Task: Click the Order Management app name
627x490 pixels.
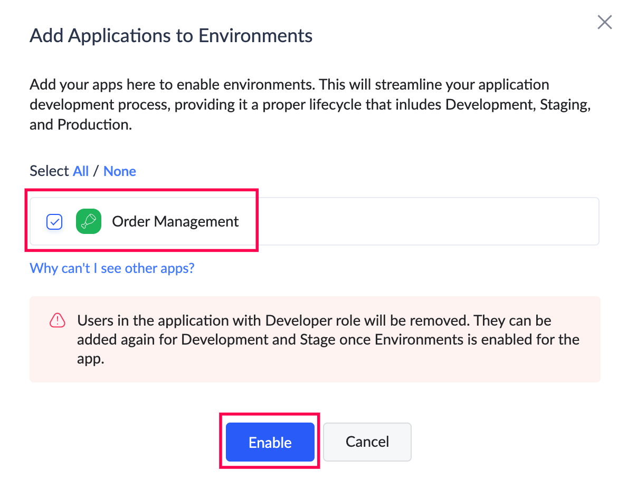Action: coord(175,222)
